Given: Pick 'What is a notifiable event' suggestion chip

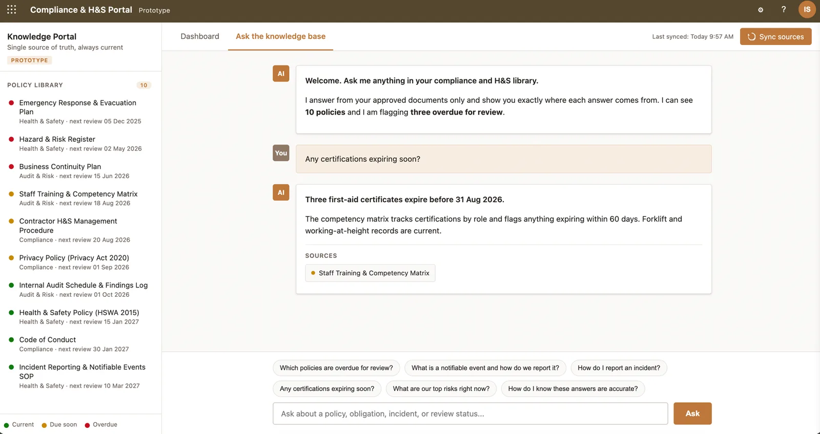Looking at the screenshot, I should (x=485, y=368).
